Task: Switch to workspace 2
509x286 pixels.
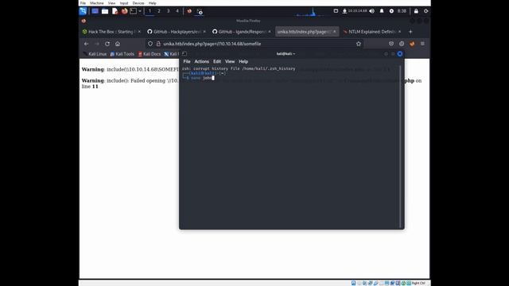Action: point(159,11)
